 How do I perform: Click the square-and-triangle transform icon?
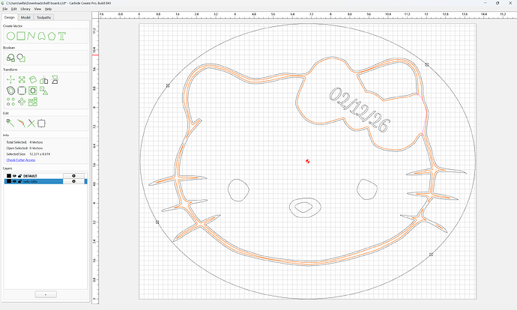[44, 91]
